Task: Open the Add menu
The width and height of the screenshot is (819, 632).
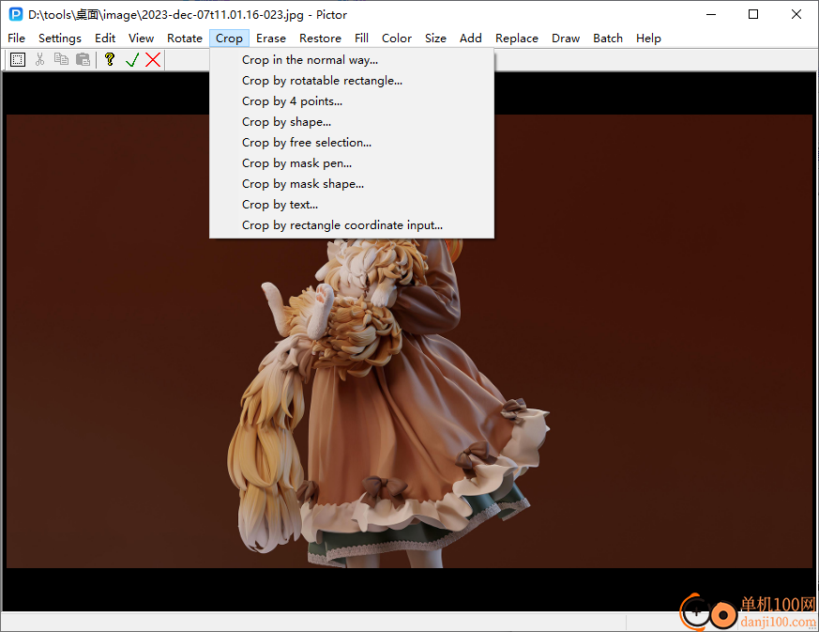Action: [471, 39]
